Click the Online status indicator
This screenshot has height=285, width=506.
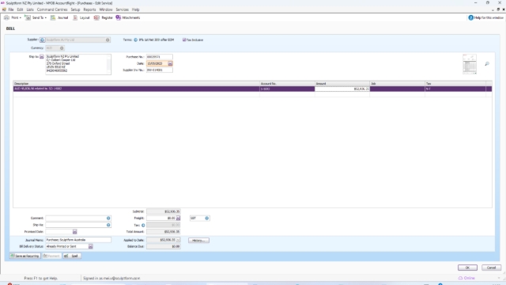click(466, 278)
